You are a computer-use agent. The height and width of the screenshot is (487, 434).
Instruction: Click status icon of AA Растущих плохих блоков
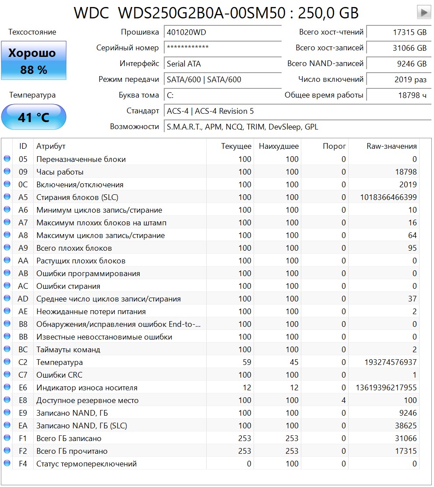coord(7,260)
